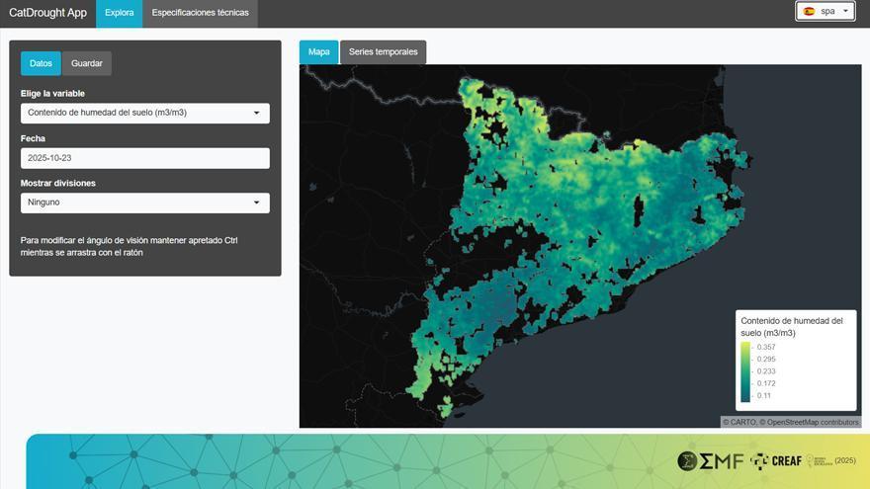This screenshot has height=489, width=870.
Task: Click the EMF round sigma logo
Action: 687,460
